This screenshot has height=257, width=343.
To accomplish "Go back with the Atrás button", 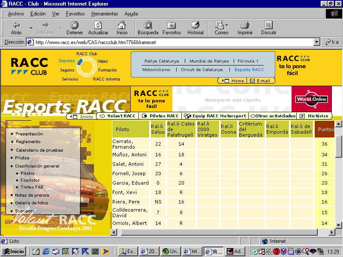I will [x=16, y=28].
